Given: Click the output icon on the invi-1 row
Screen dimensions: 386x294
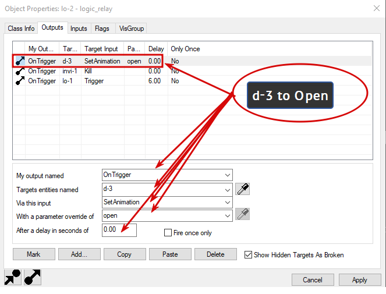Looking at the screenshot, I should pos(20,71).
